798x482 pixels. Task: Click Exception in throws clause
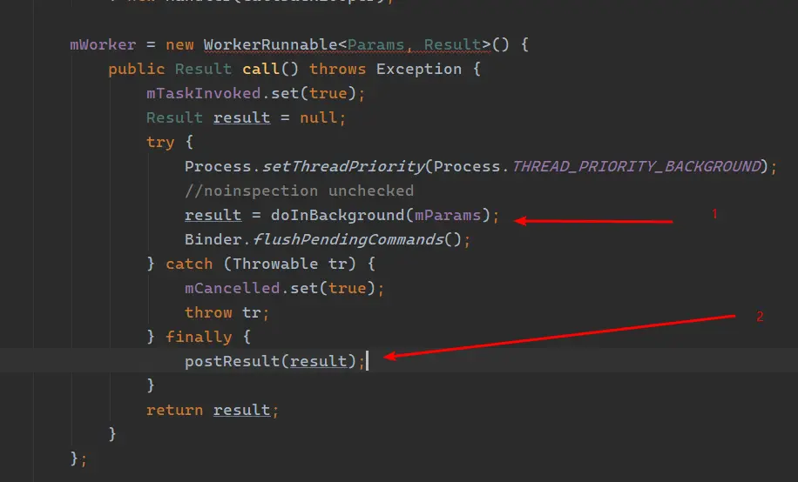(x=419, y=69)
